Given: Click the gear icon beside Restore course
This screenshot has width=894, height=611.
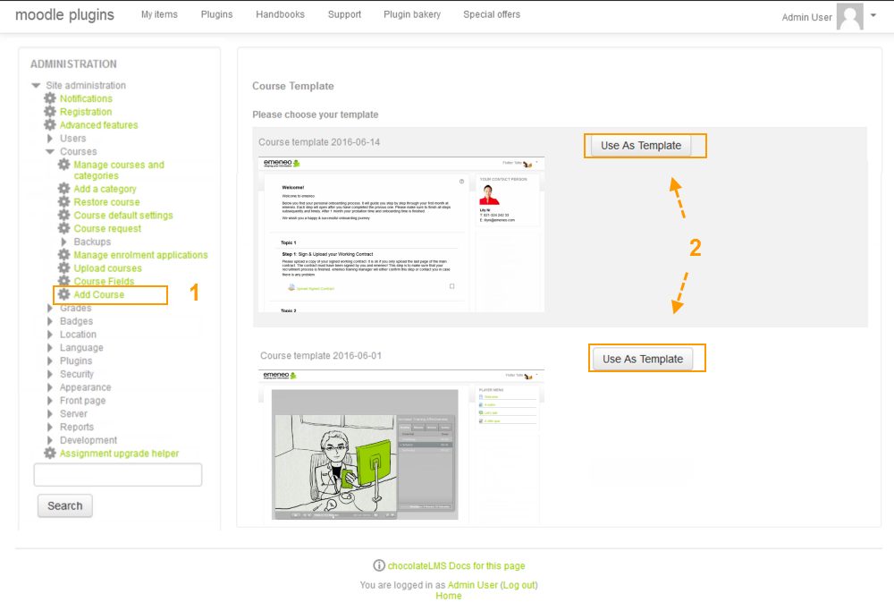Looking at the screenshot, I should (x=63, y=201).
